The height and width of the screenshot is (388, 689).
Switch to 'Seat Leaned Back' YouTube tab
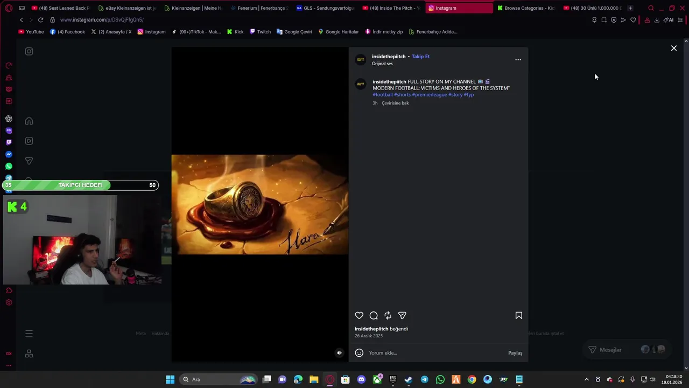(x=61, y=8)
